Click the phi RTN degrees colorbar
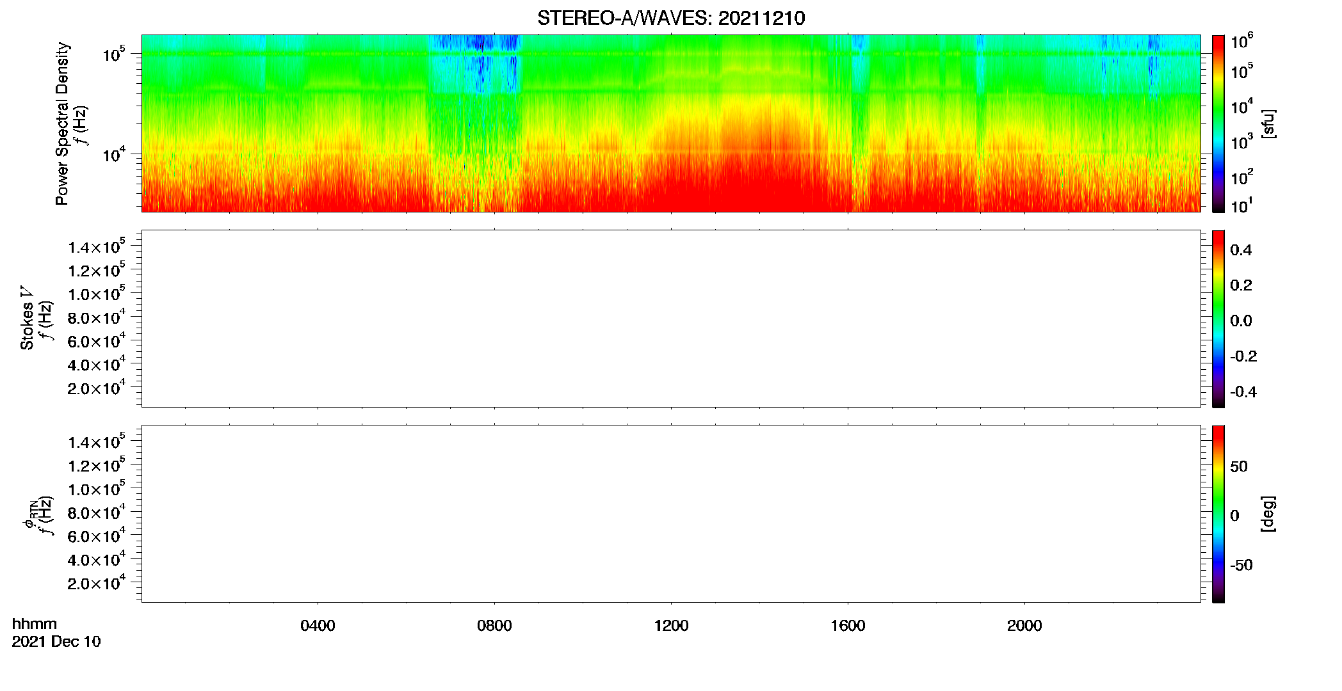1342x691 pixels. coord(1218,514)
